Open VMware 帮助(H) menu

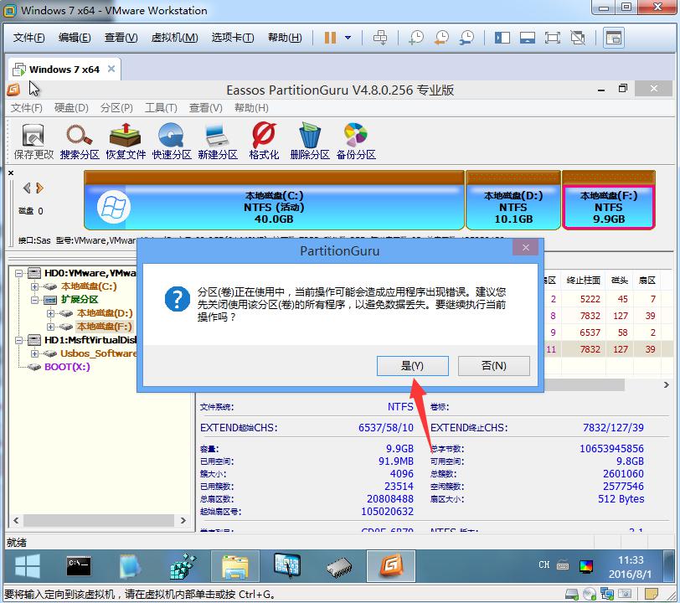click(285, 38)
